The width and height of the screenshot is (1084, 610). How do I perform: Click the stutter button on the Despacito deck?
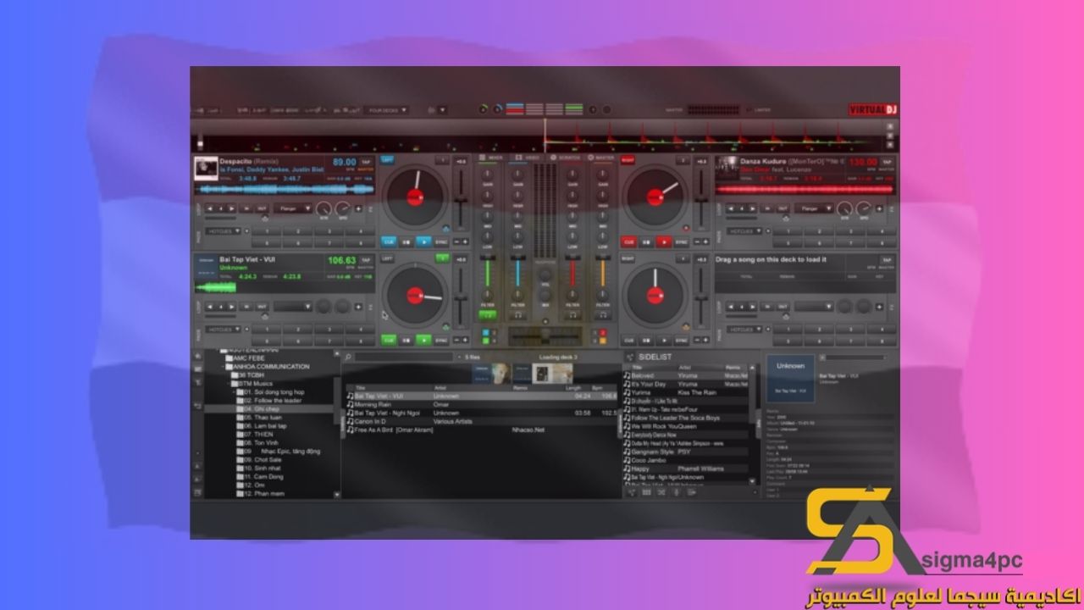(x=406, y=241)
